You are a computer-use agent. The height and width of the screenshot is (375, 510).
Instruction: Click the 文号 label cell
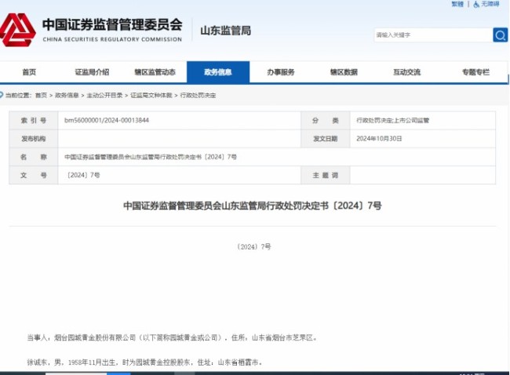pyautogui.click(x=34, y=175)
